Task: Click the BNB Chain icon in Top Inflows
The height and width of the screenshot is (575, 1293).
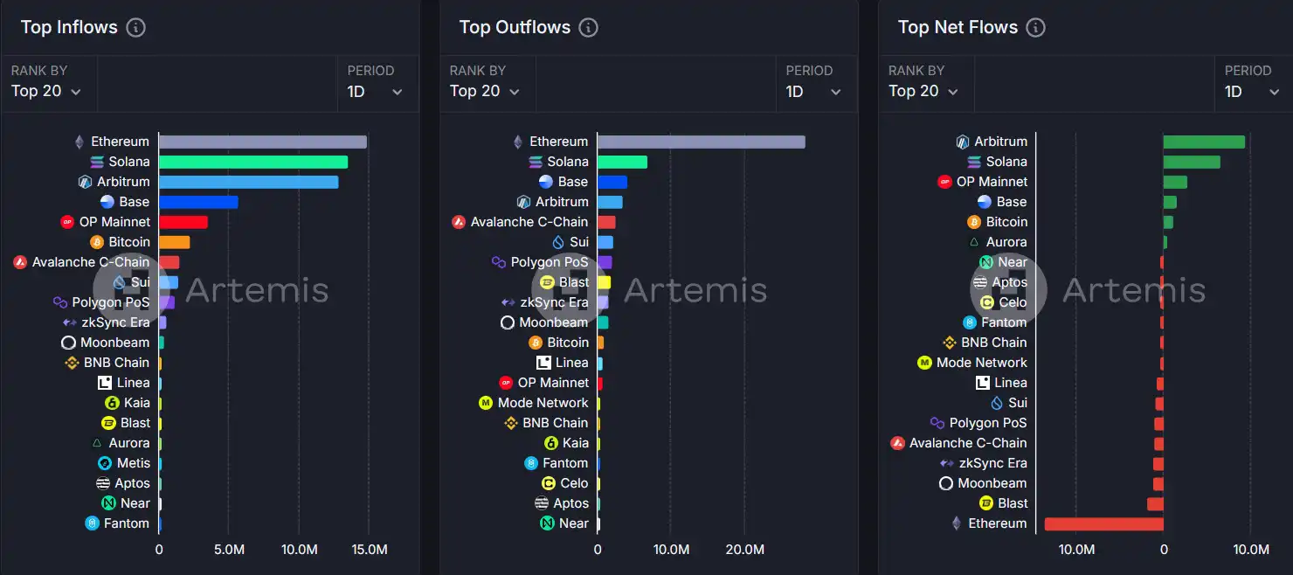Action: (72, 363)
